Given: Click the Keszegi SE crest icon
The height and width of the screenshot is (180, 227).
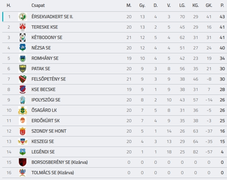Looking at the screenshot, I should click(x=22, y=141).
